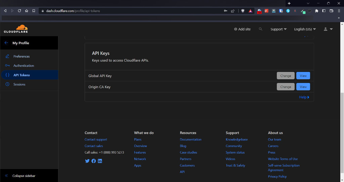Open the Support dropdown

pos(278,29)
